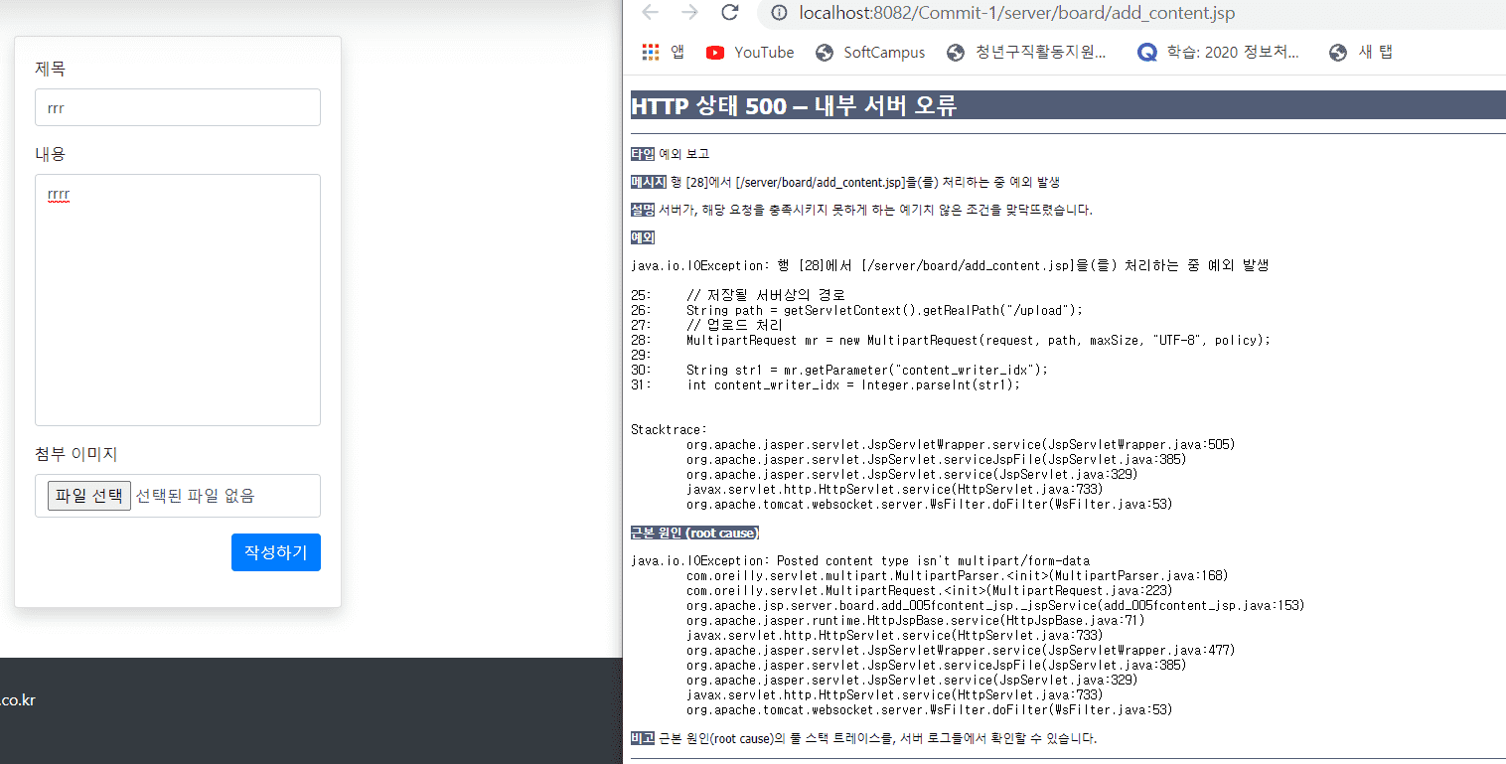Click the 메시지 label in error report

point(649,182)
